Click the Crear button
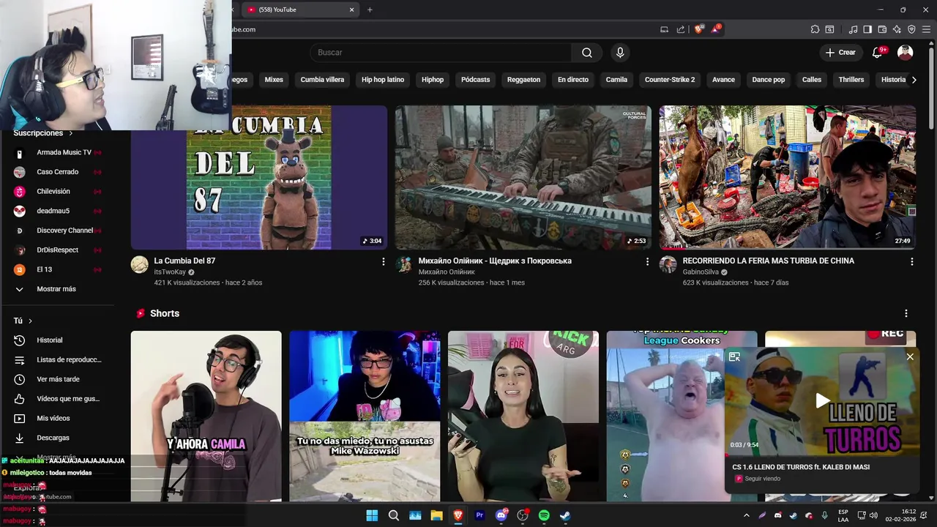Image resolution: width=937 pixels, height=527 pixels. click(840, 53)
